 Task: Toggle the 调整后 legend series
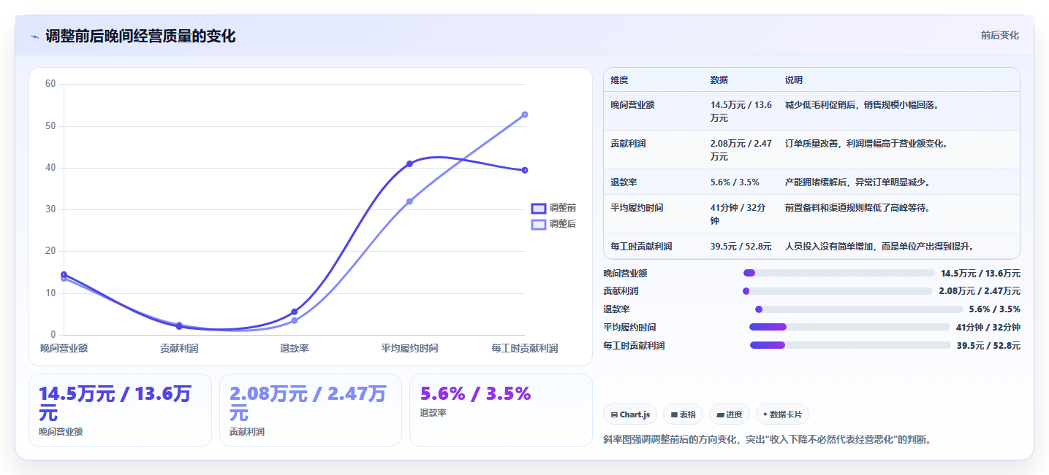click(553, 224)
